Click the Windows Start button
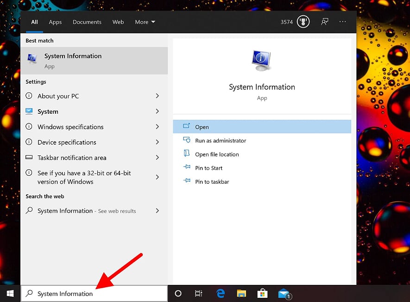410x302 pixels. tap(10, 294)
